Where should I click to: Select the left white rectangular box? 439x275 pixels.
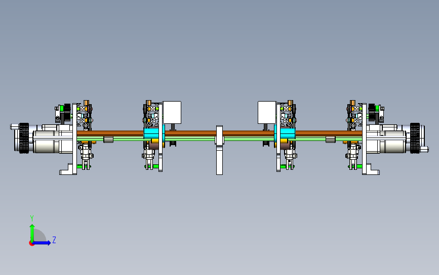pyautogui.click(x=172, y=112)
